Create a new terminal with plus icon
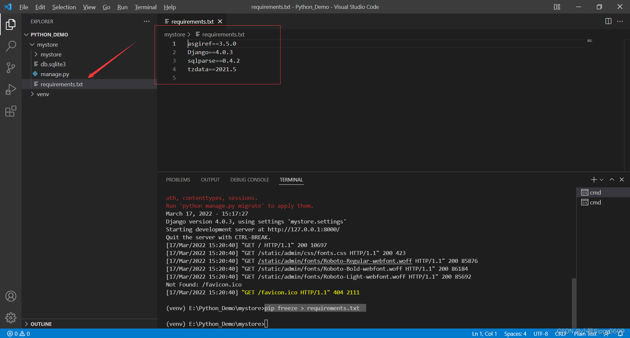This screenshot has width=630, height=338. click(x=594, y=180)
